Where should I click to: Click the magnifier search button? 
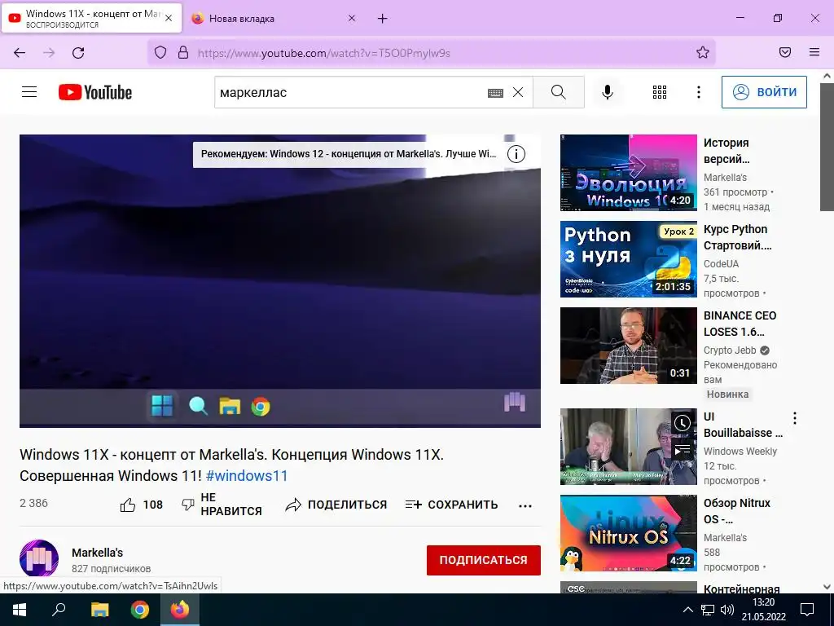(559, 92)
